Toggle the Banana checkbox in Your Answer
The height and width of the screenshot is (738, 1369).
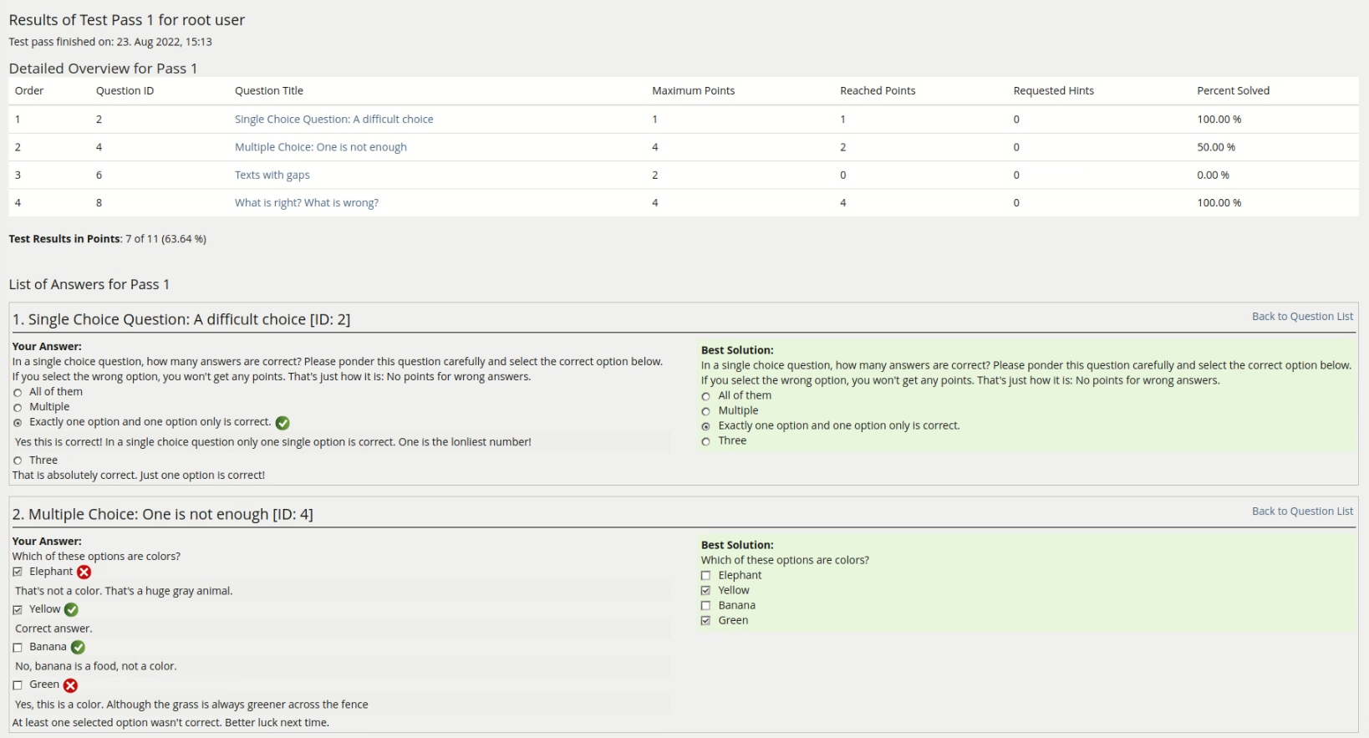18,648
